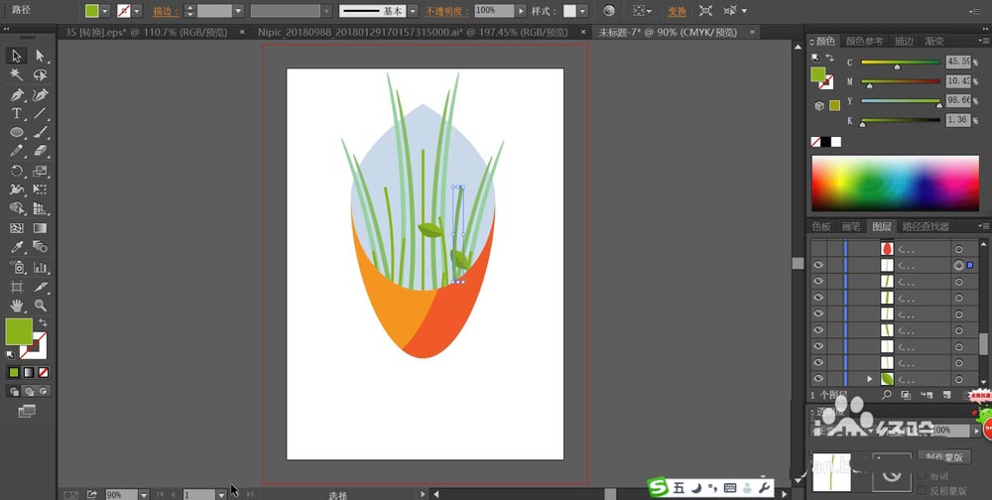This screenshot has height=500, width=992.
Task: Click the green fill swatch in toolbox
Action: pyautogui.click(x=18, y=331)
